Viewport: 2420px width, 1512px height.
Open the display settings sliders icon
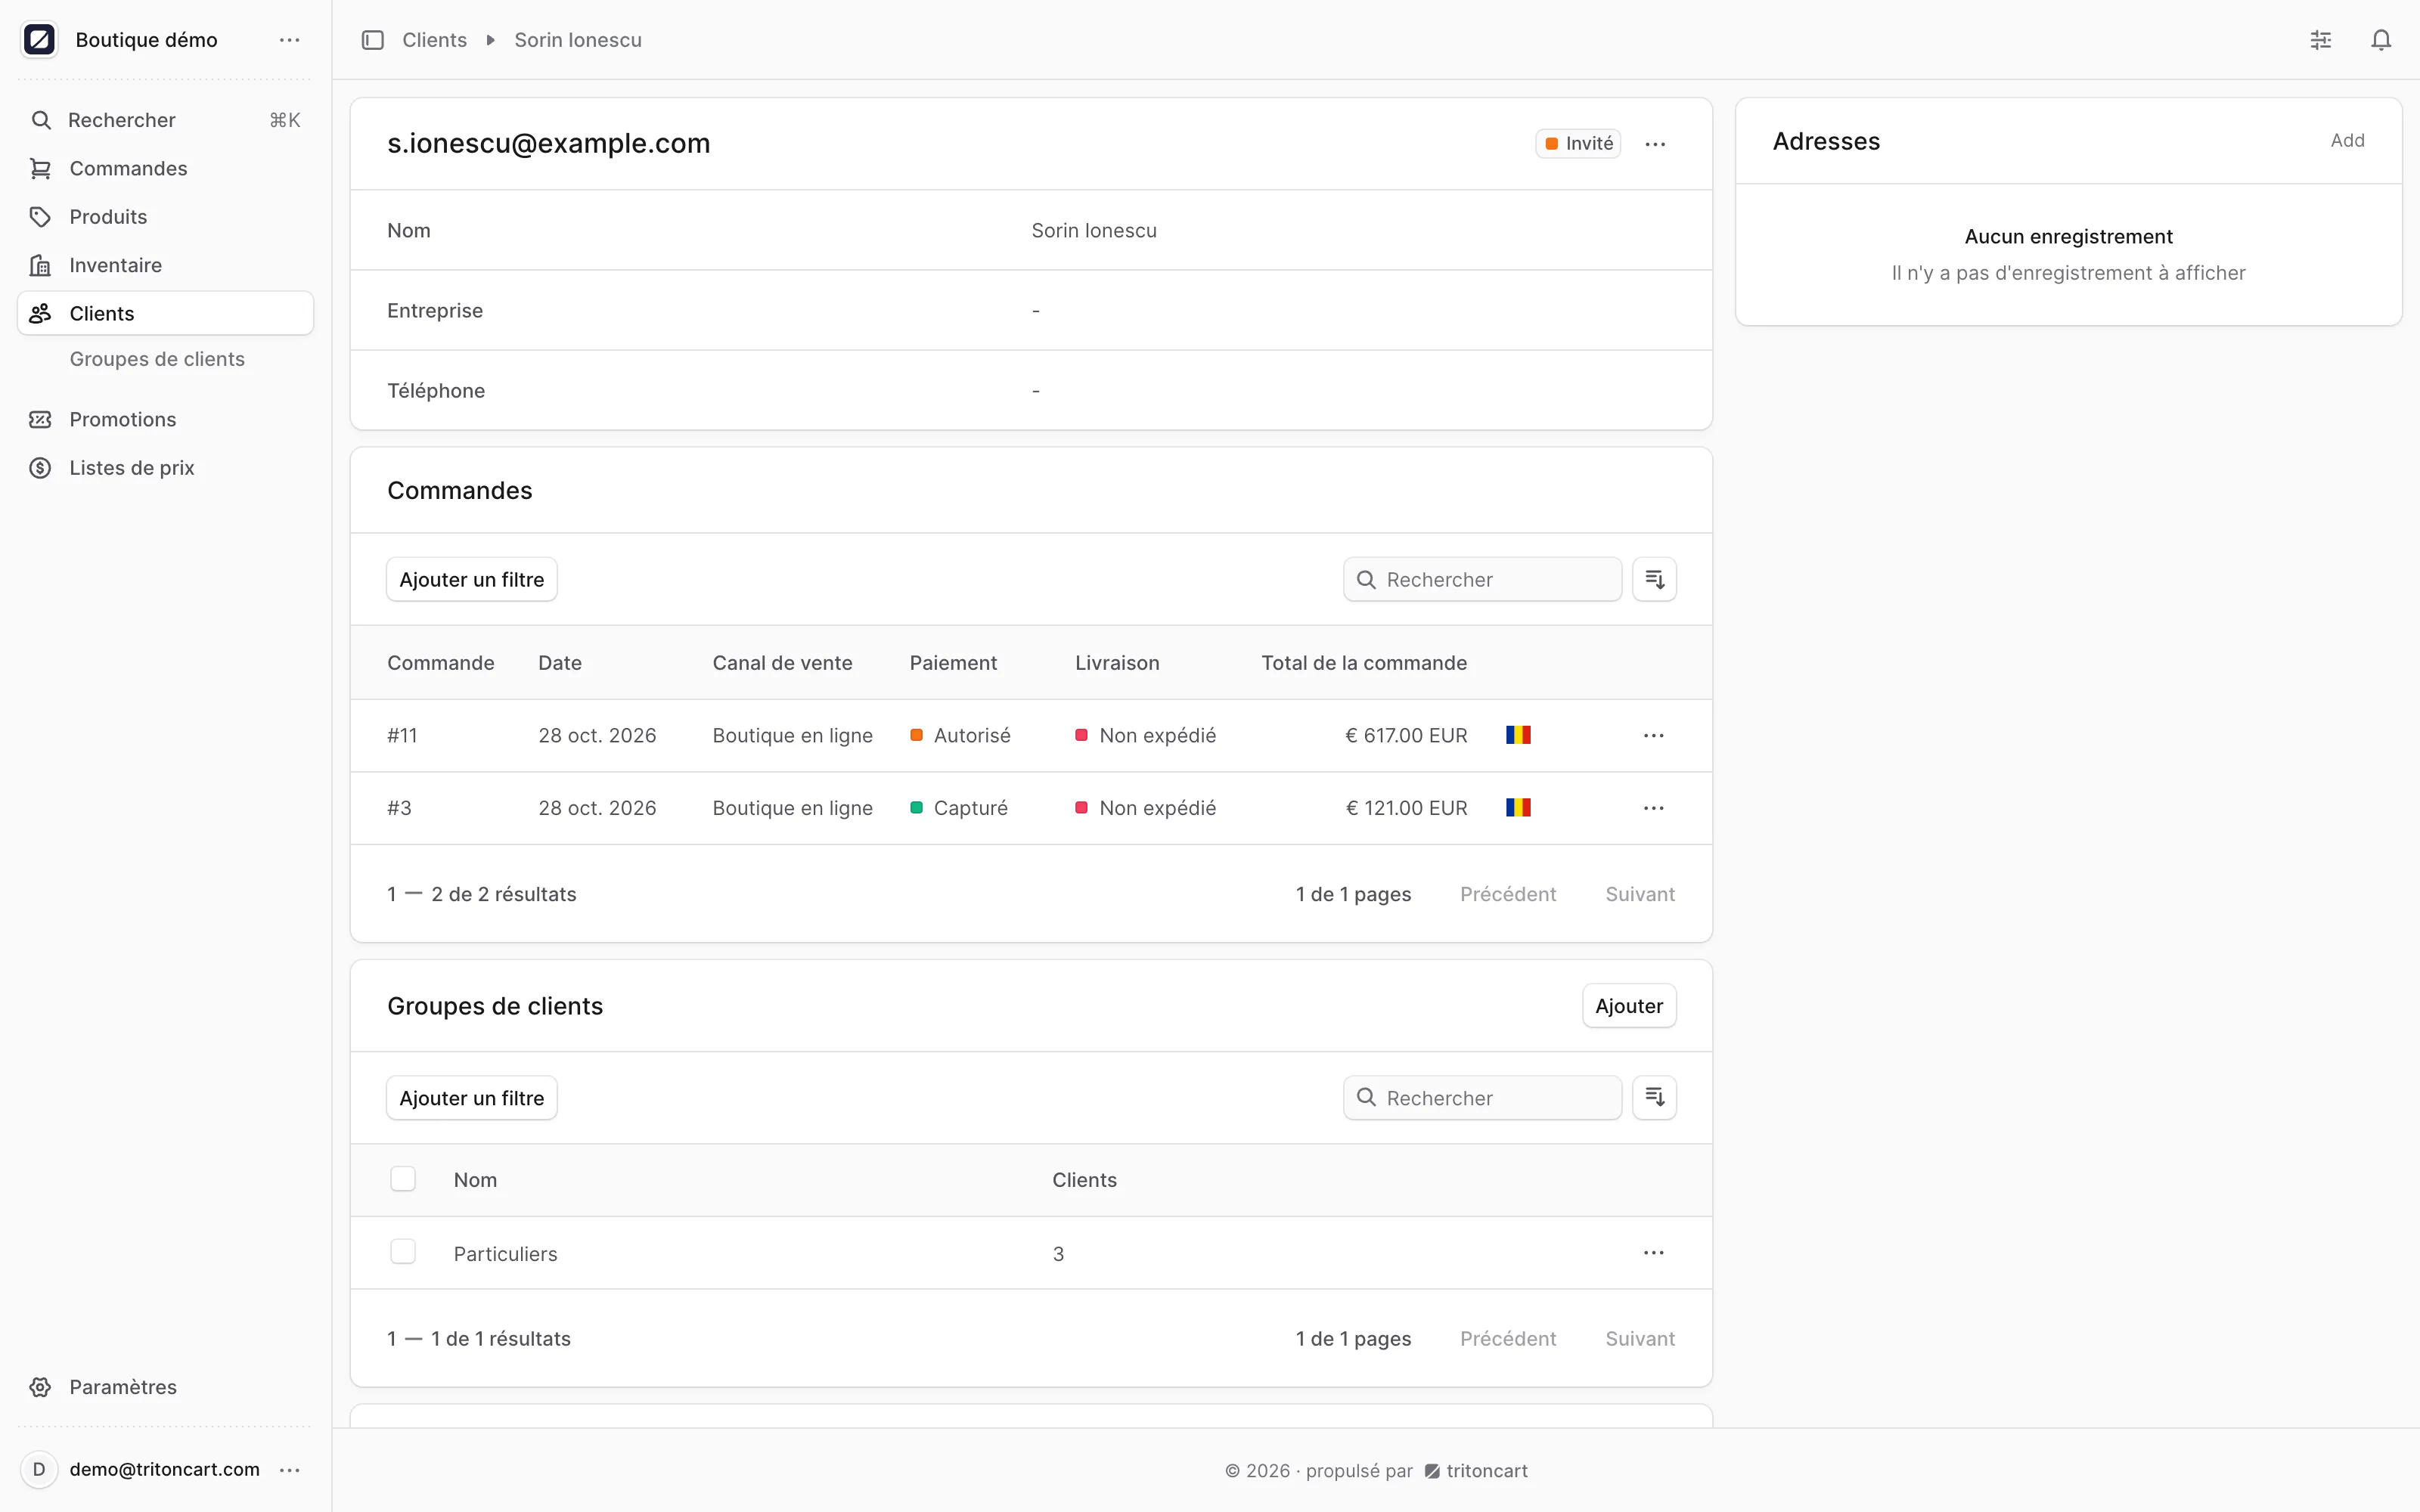2321,40
